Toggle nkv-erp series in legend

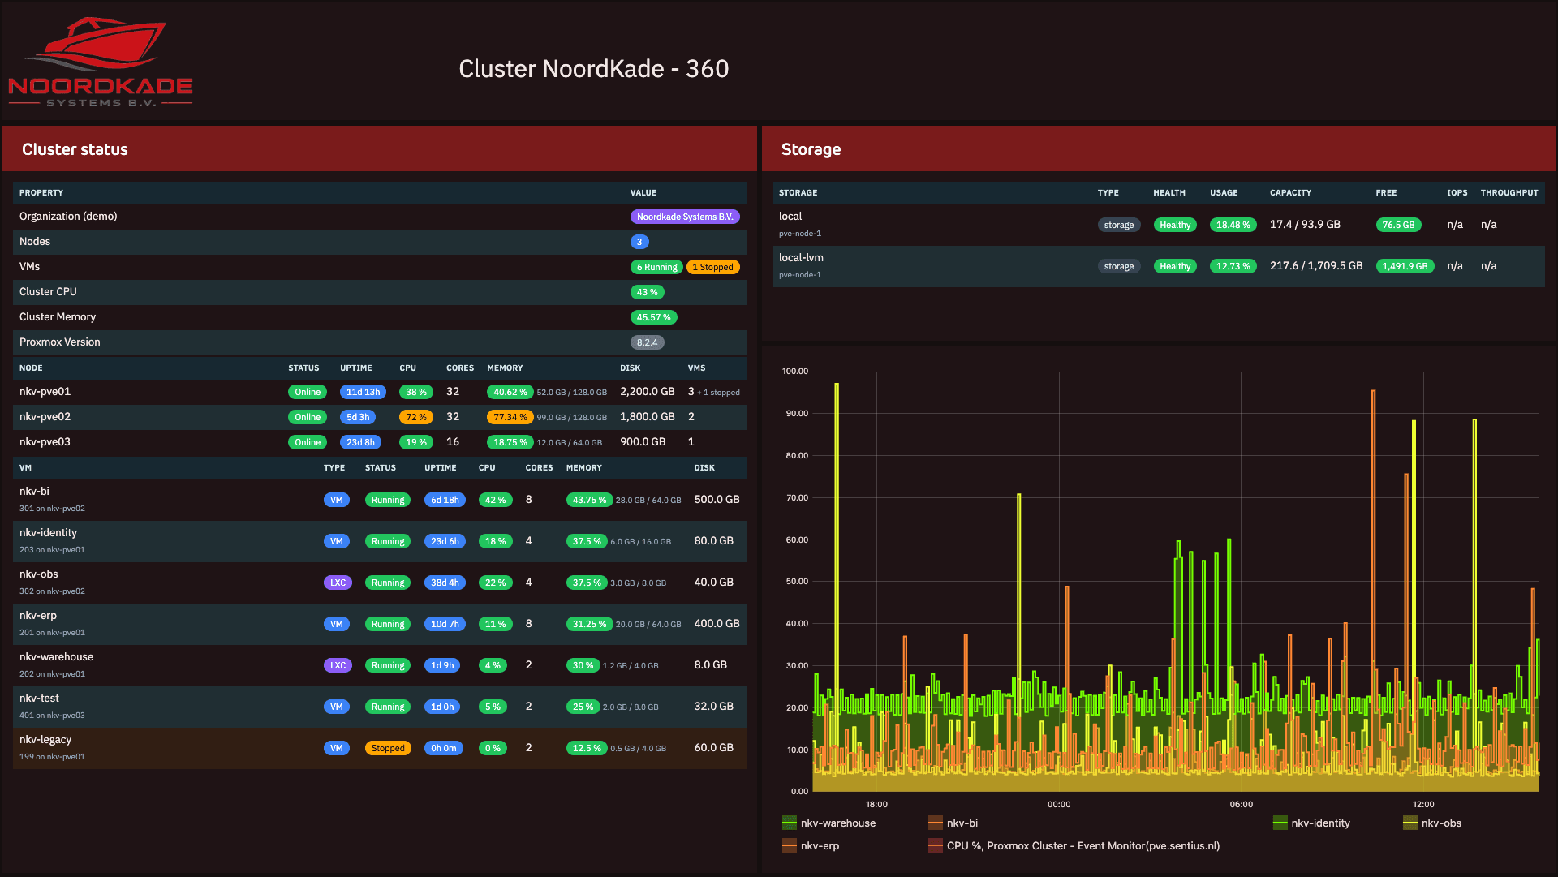pos(820,845)
